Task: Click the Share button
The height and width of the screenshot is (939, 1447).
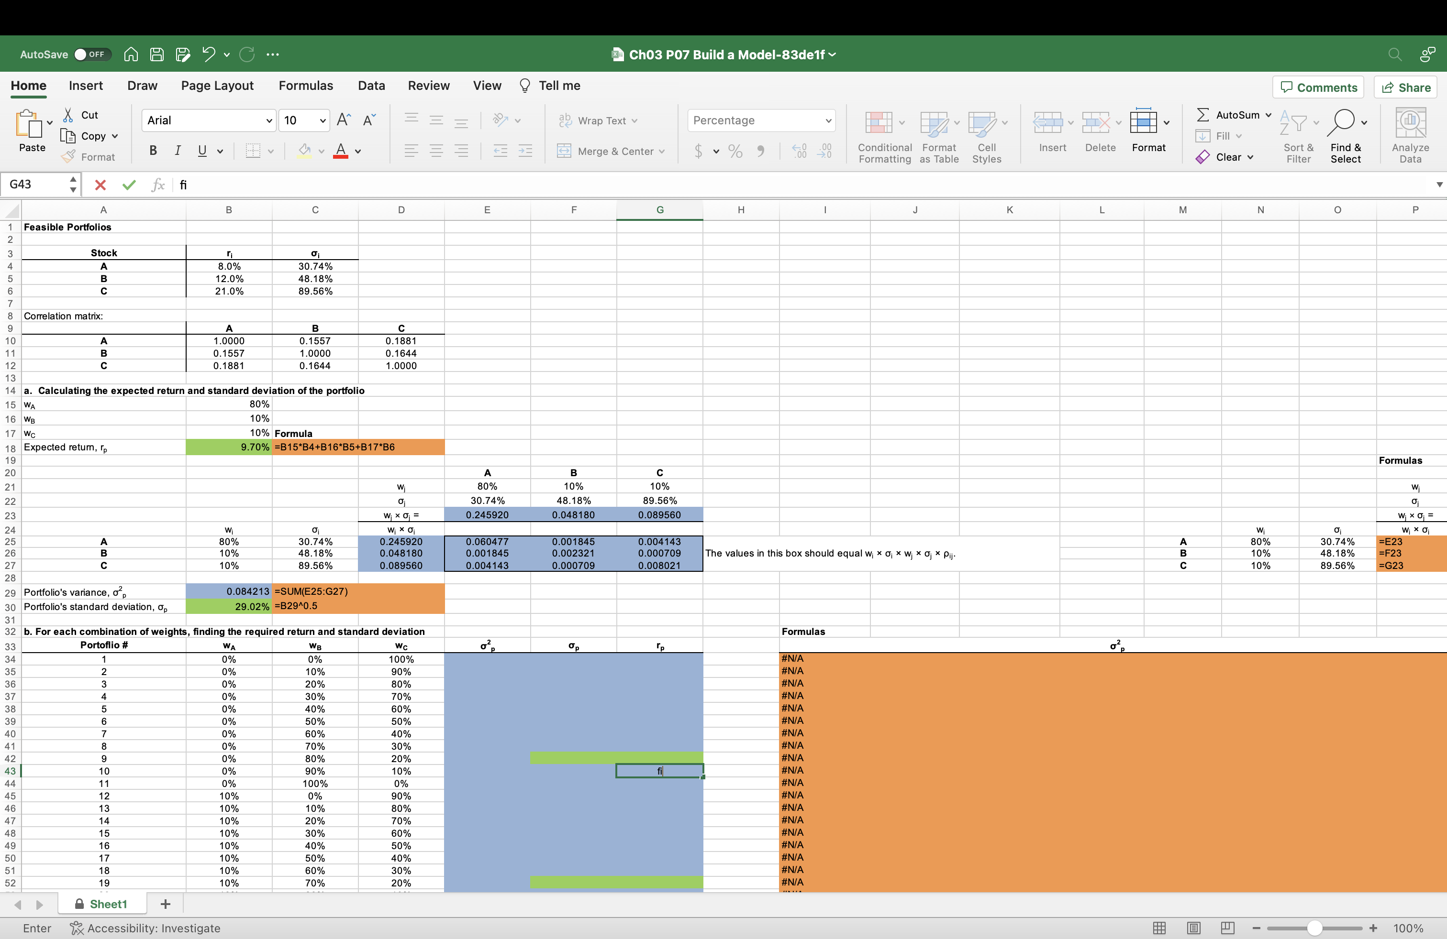Action: pos(1406,87)
